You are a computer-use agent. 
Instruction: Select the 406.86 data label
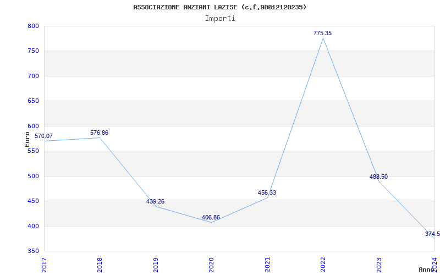(211, 217)
